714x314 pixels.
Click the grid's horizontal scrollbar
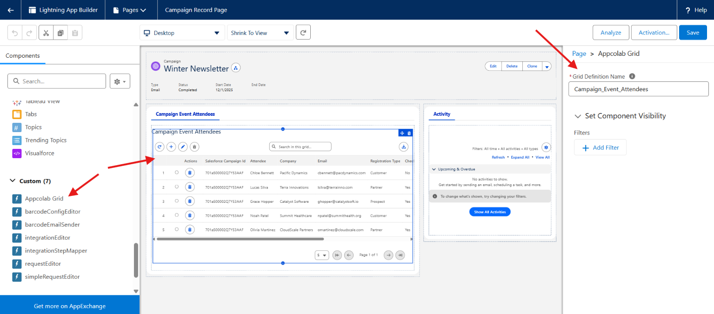coord(240,239)
